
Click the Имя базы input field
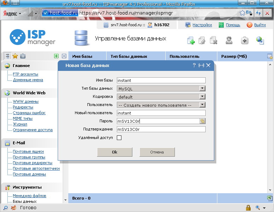(x=161, y=80)
